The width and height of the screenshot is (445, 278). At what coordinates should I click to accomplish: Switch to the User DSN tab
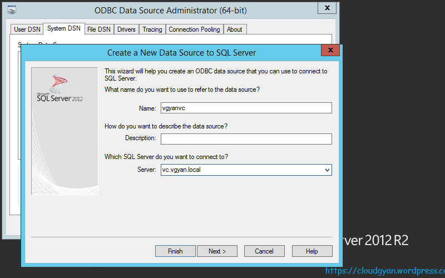(x=27, y=29)
